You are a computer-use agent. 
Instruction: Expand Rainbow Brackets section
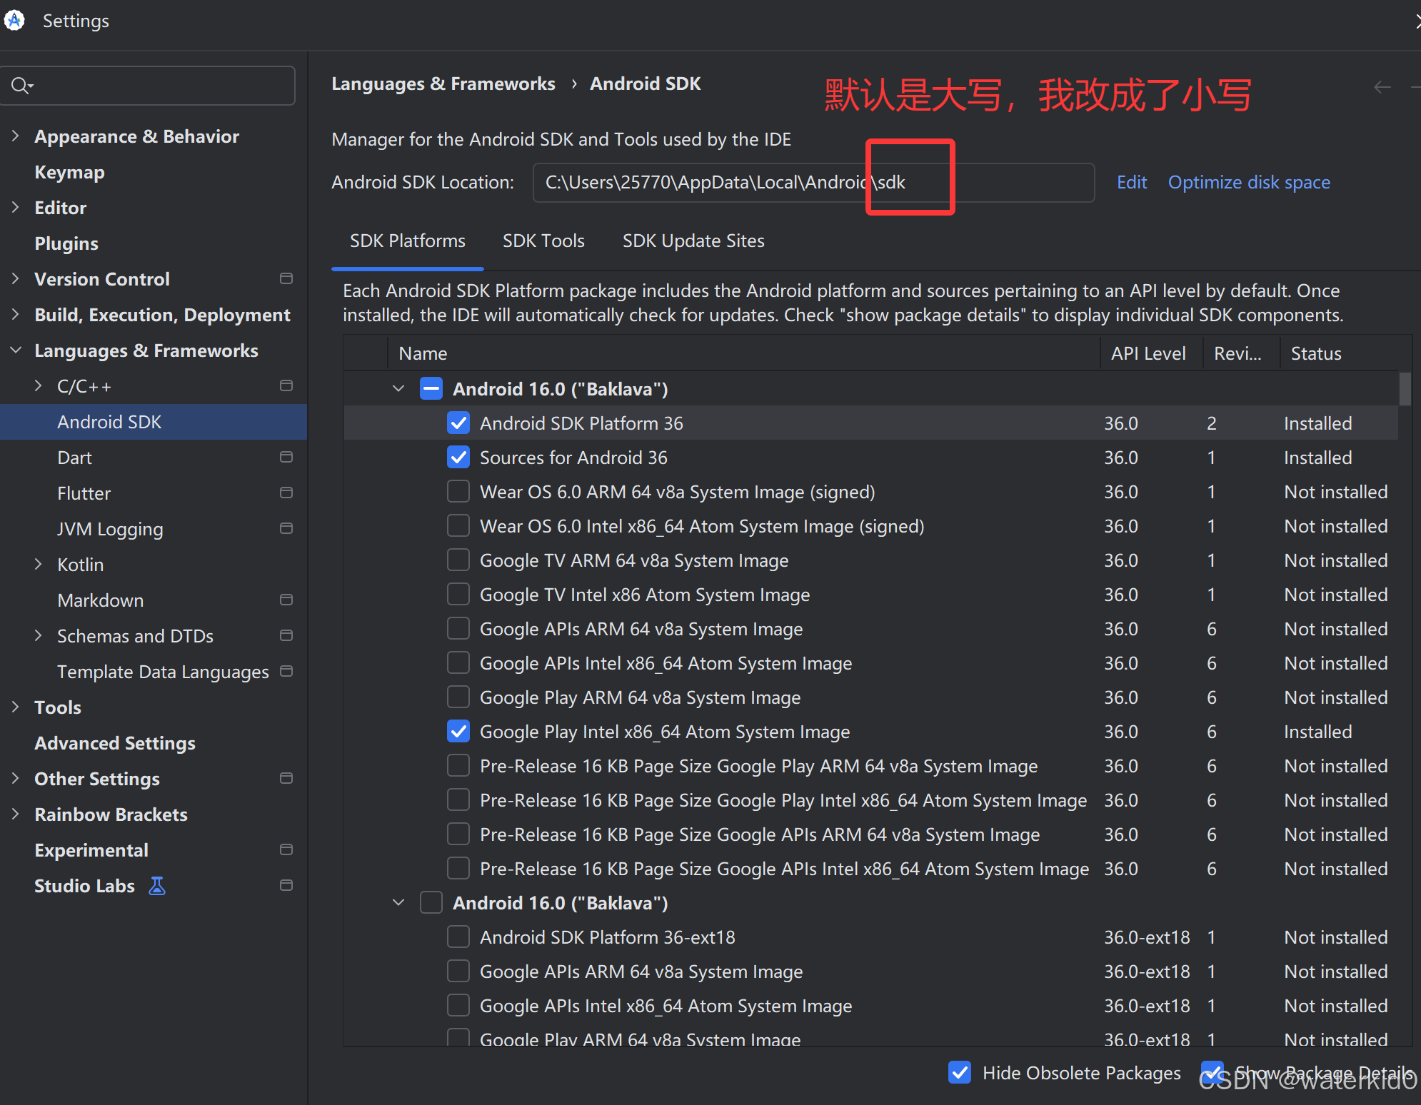point(15,814)
